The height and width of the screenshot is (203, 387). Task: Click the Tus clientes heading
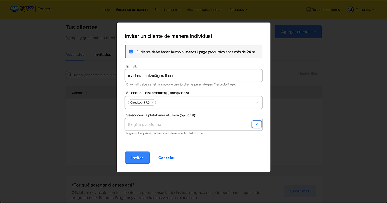[82, 27]
